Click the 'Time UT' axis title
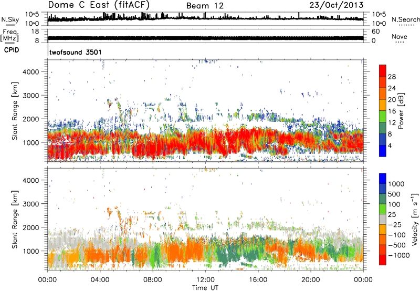 (x=205, y=287)
